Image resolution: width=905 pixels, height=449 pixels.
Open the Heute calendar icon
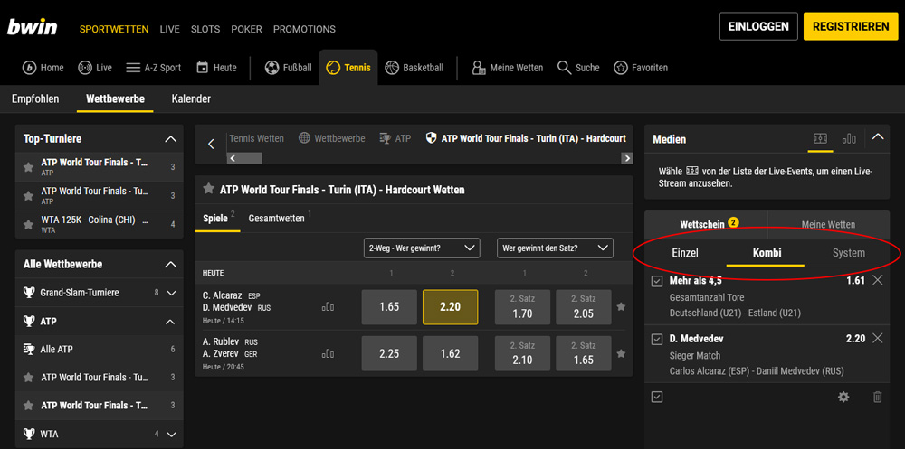202,68
